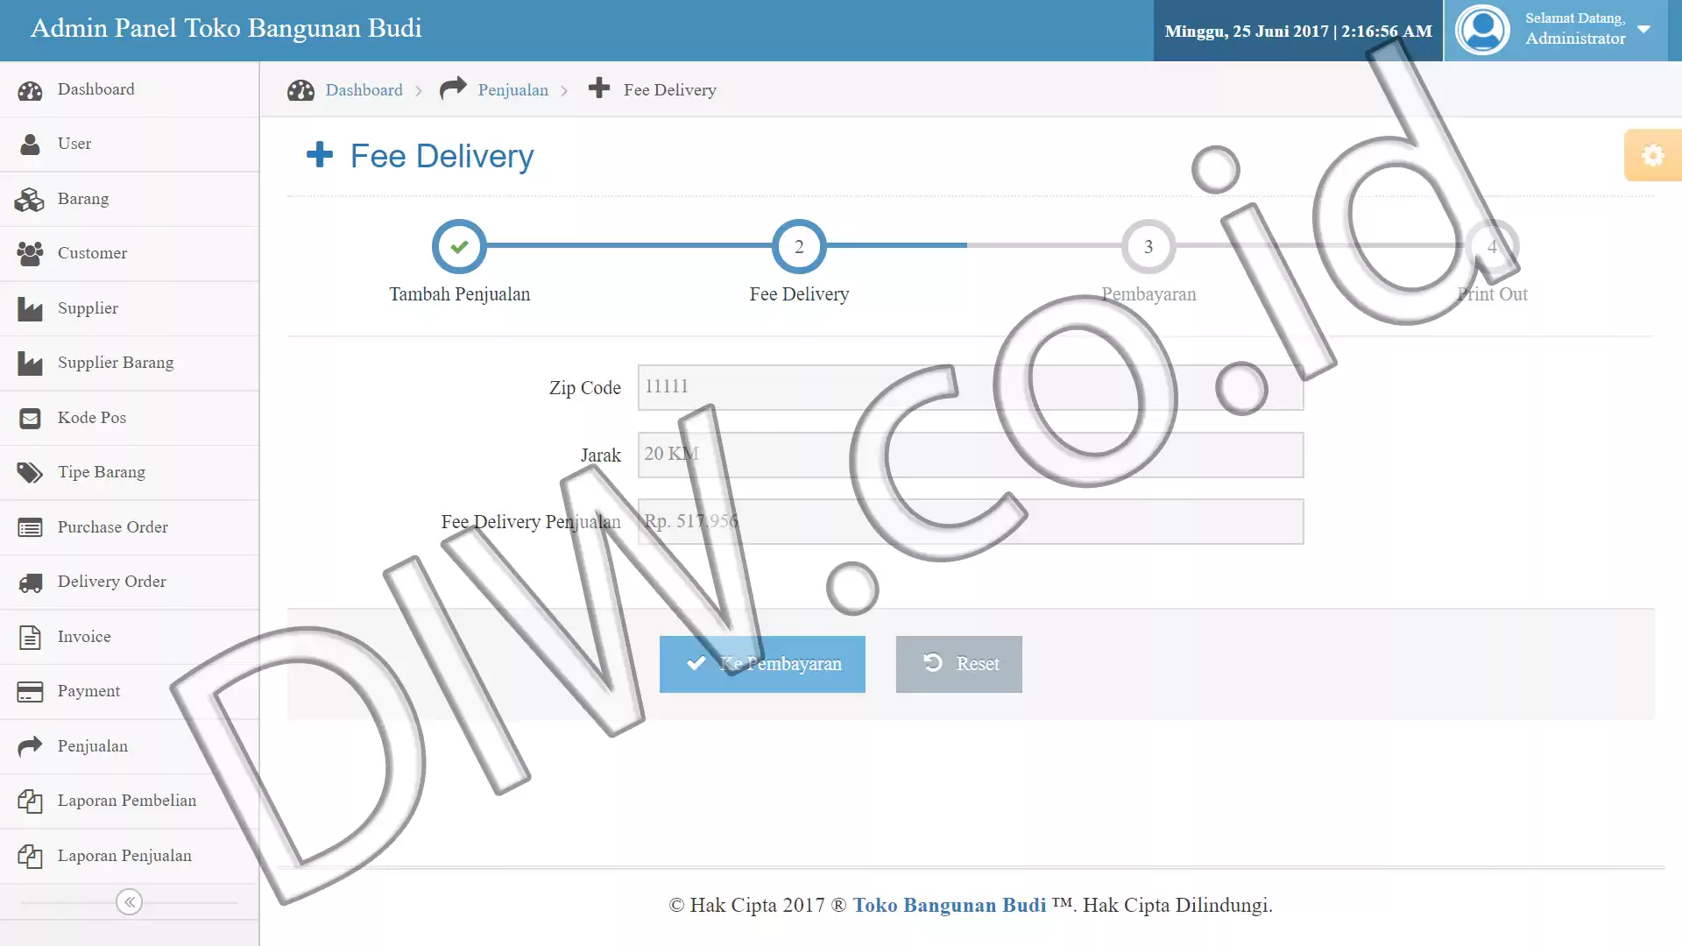Click the Jarak input field
The height and width of the screenshot is (946, 1682).
point(971,455)
